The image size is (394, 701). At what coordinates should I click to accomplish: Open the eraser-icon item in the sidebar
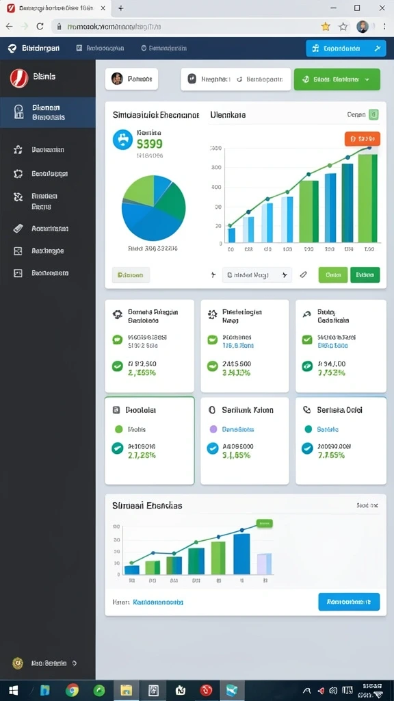[48, 229]
